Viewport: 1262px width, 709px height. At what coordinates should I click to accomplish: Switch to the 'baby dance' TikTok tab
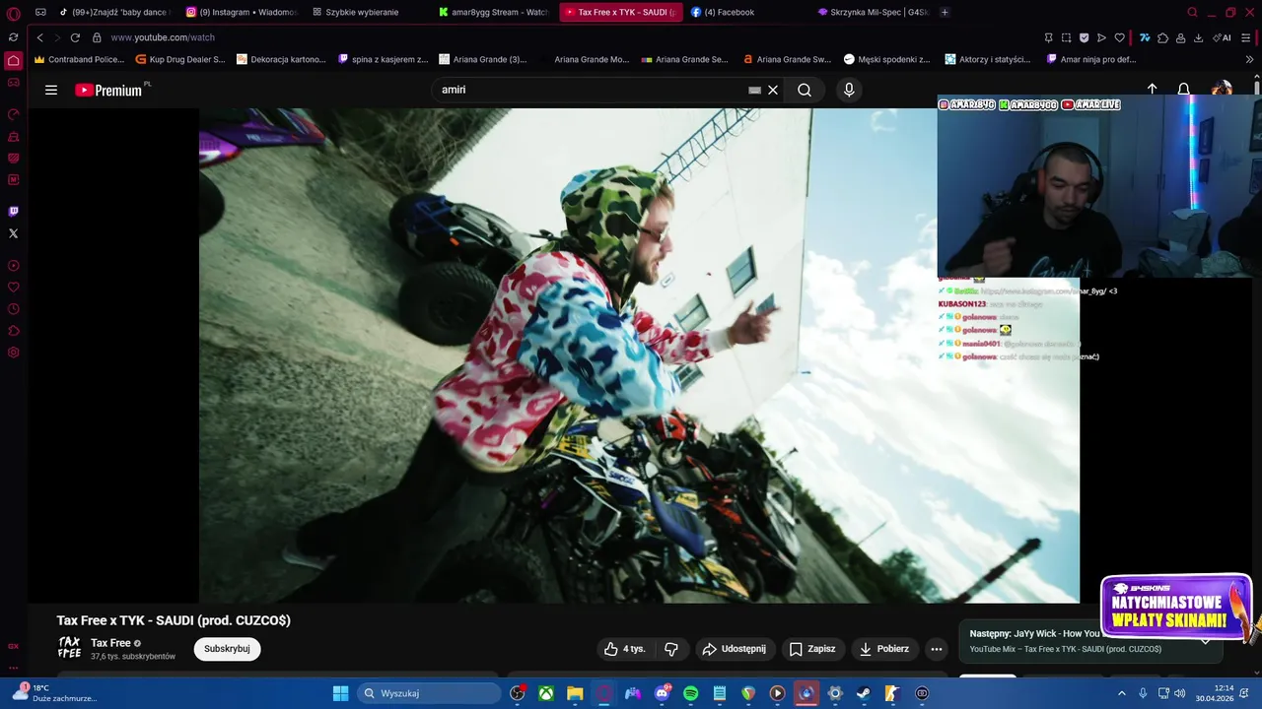(x=115, y=13)
